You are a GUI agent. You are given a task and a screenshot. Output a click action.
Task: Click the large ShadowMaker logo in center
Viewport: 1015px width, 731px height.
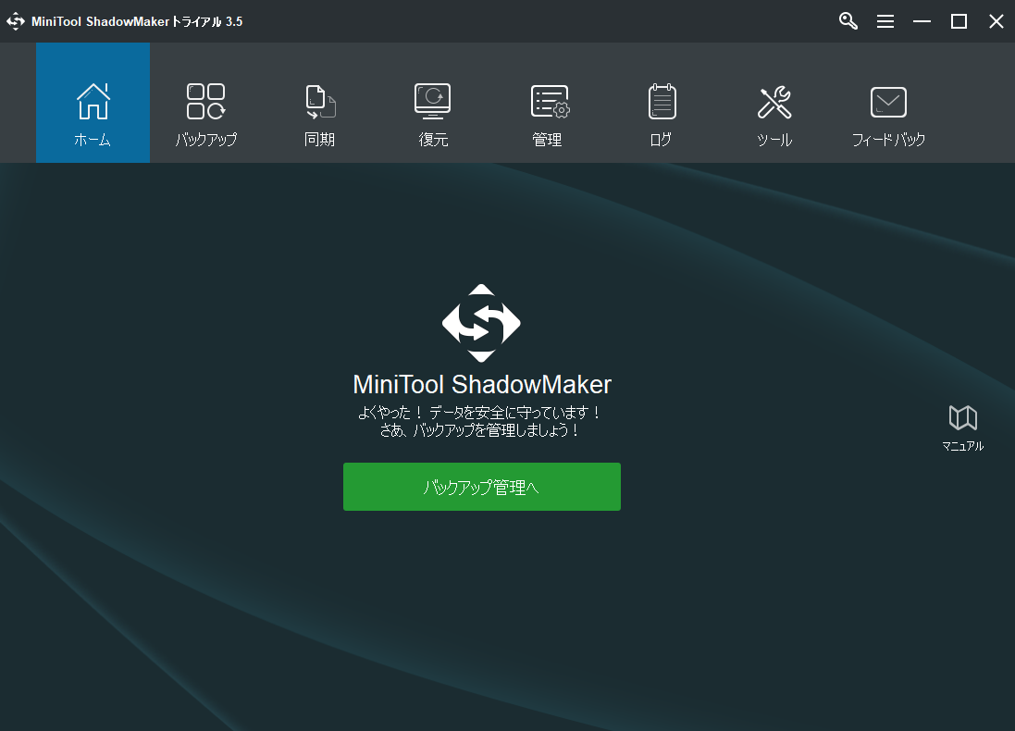[x=481, y=324]
